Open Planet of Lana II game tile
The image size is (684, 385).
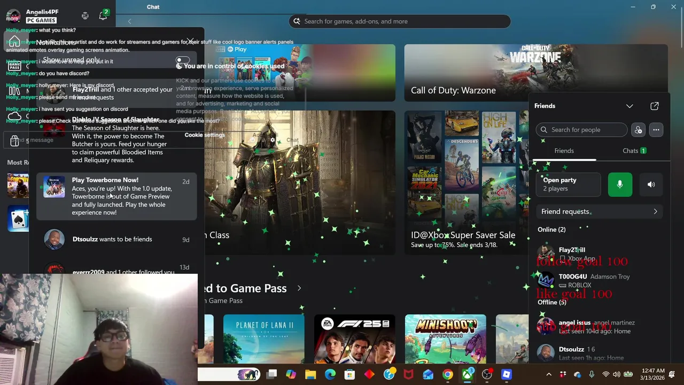pyautogui.click(x=264, y=339)
